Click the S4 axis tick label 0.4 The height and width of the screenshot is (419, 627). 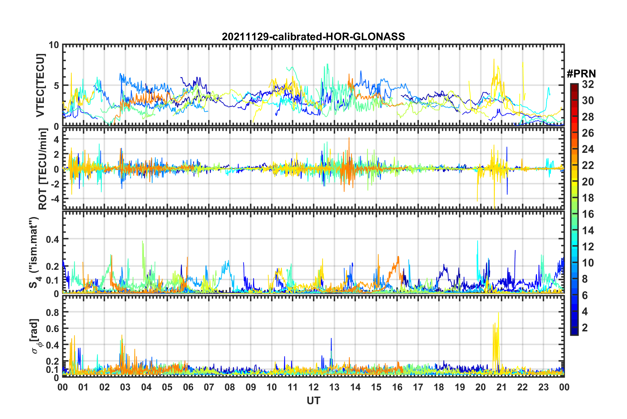tap(52, 239)
